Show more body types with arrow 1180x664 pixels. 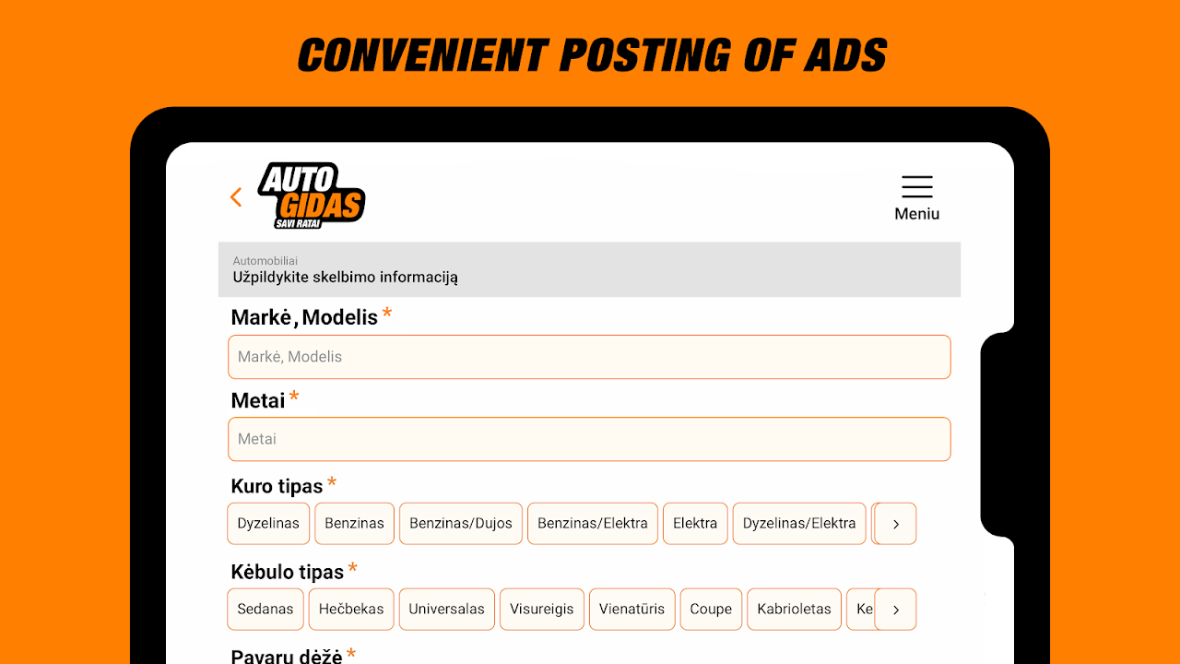click(895, 609)
